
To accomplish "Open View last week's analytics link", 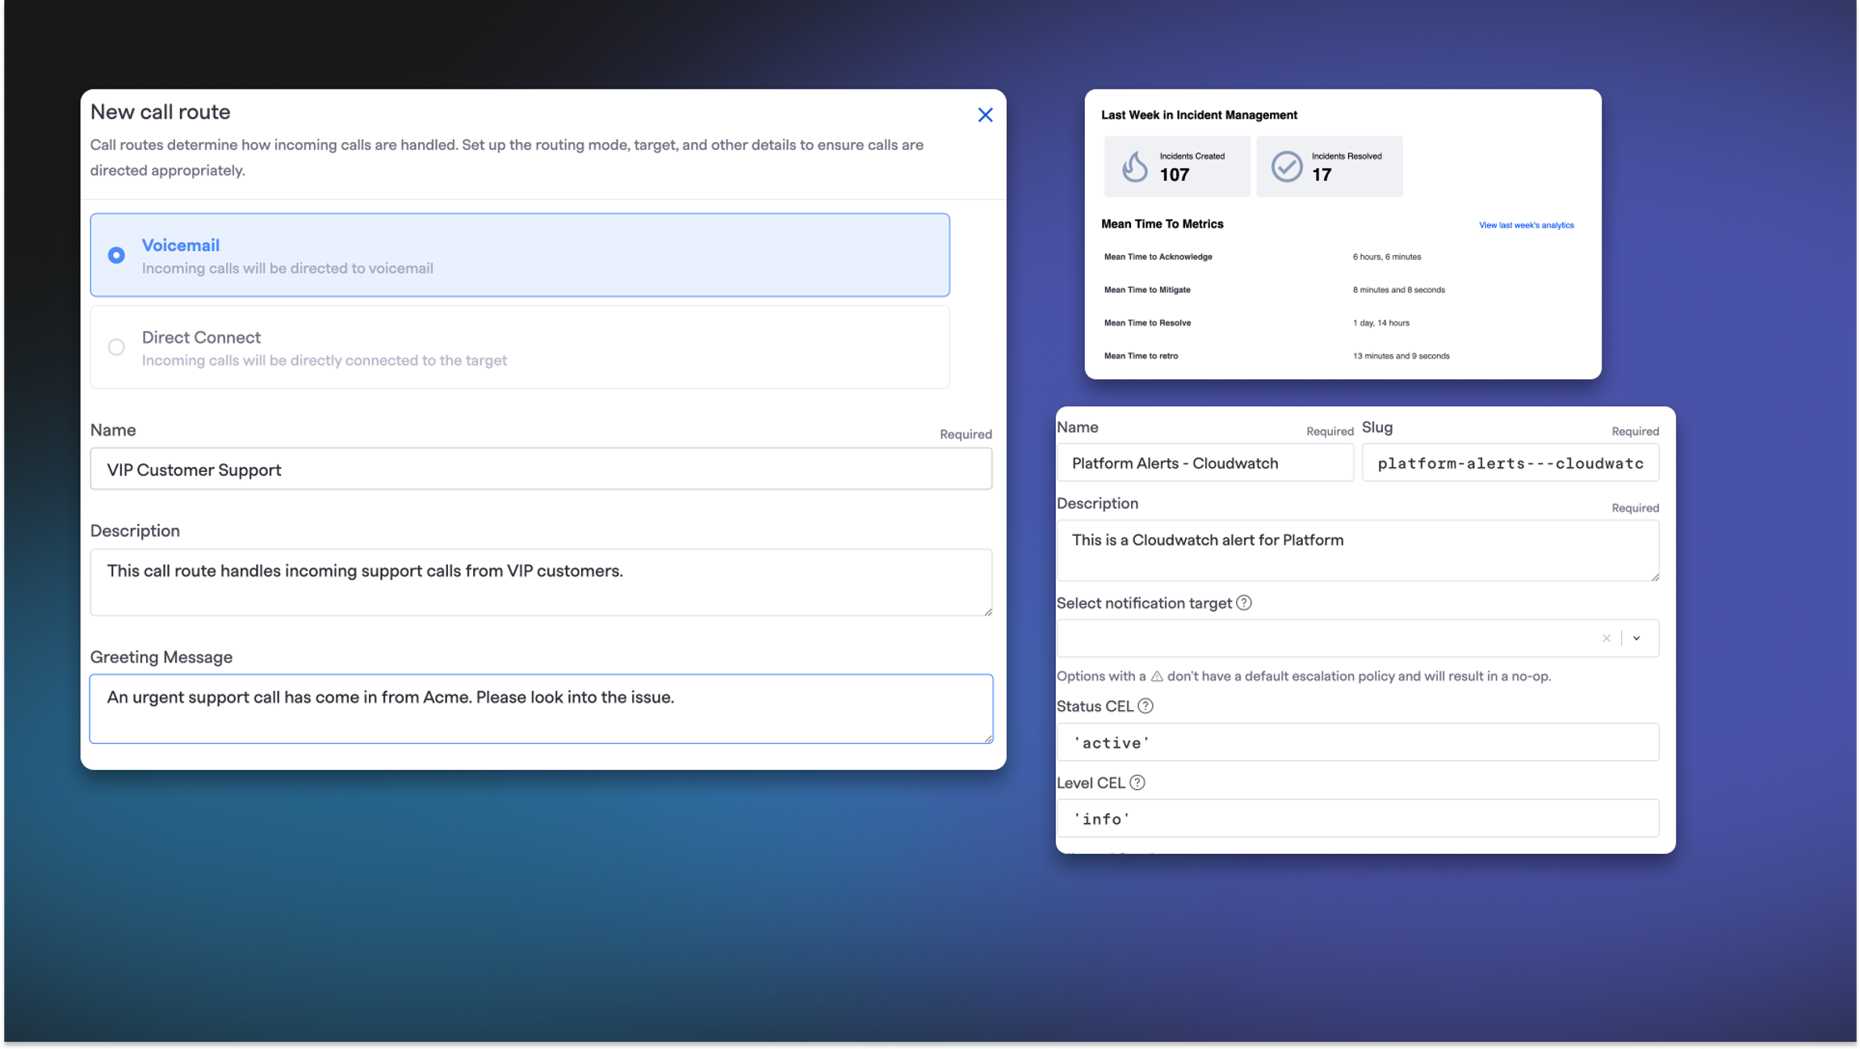I will [1526, 225].
